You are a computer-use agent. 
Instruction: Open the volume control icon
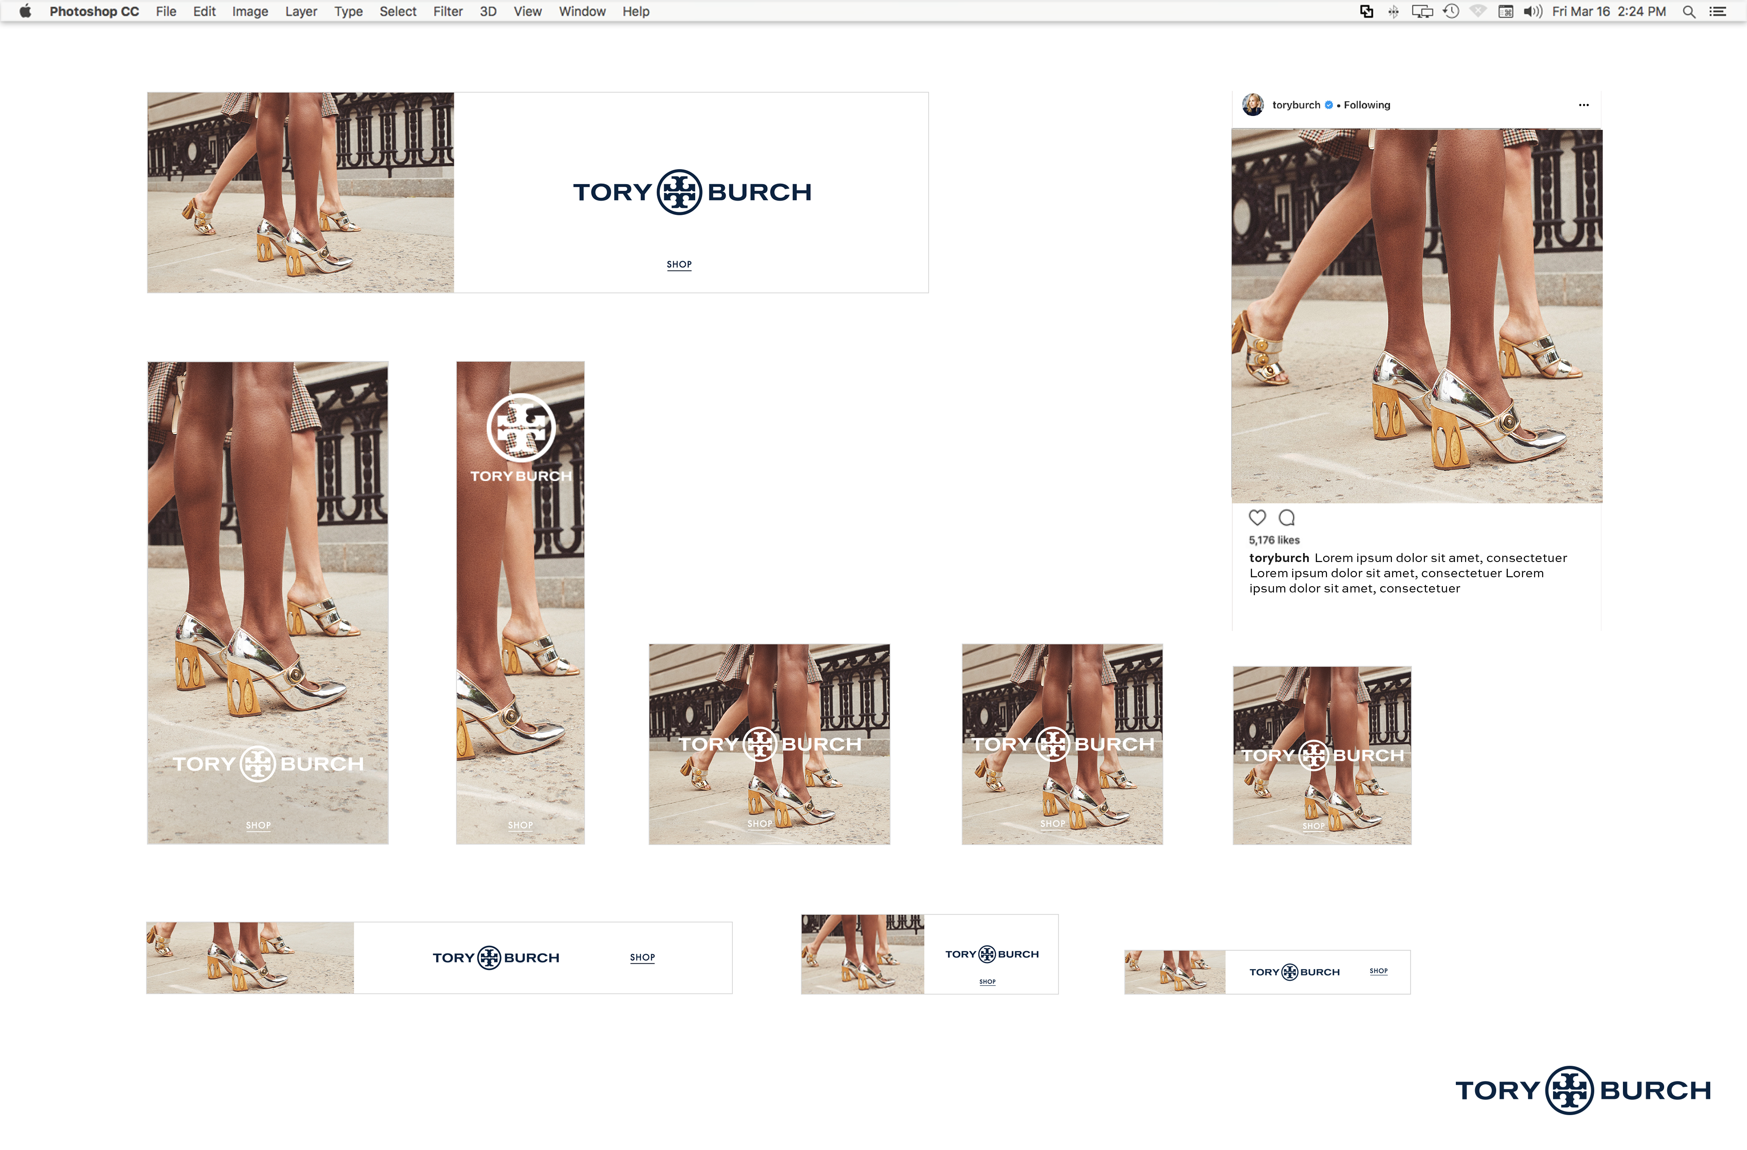click(x=1533, y=11)
